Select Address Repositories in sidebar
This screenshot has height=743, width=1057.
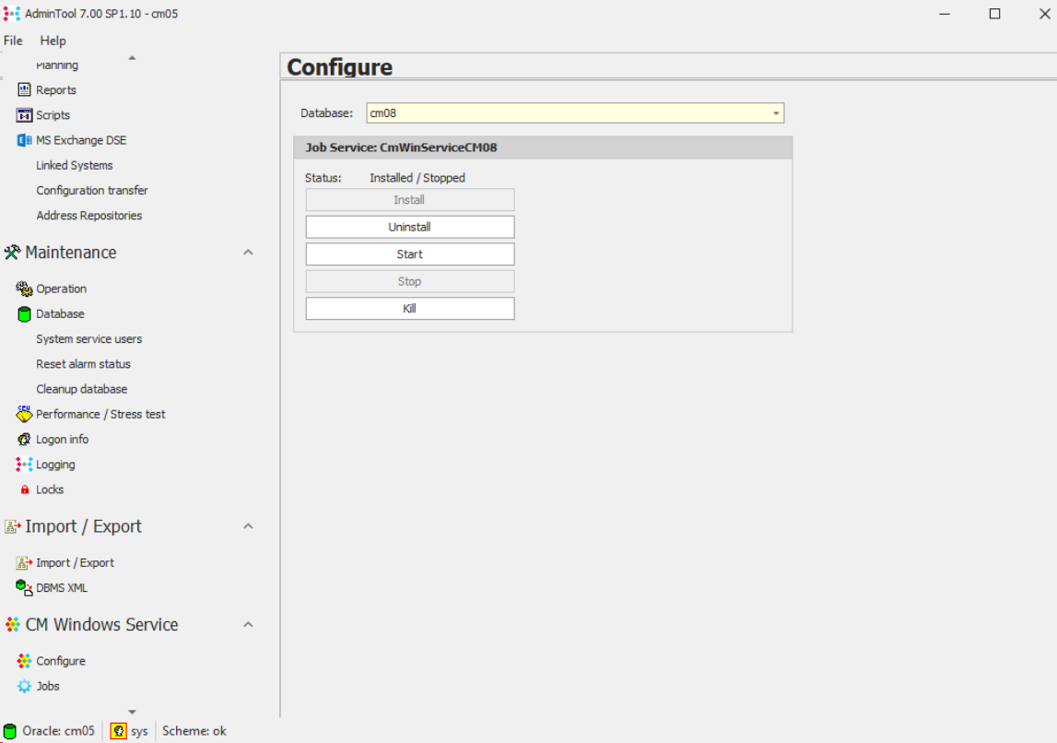click(x=89, y=216)
